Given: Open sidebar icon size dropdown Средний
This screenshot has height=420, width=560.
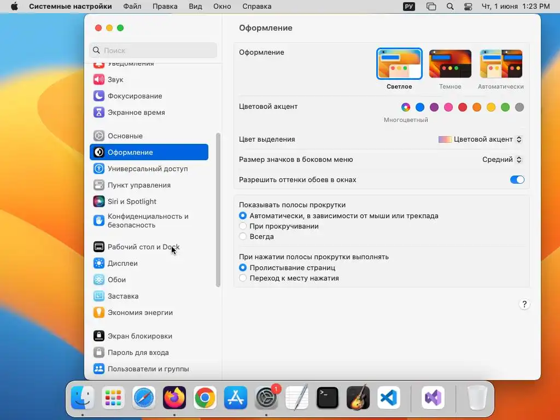Looking at the screenshot, I should (x=502, y=160).
